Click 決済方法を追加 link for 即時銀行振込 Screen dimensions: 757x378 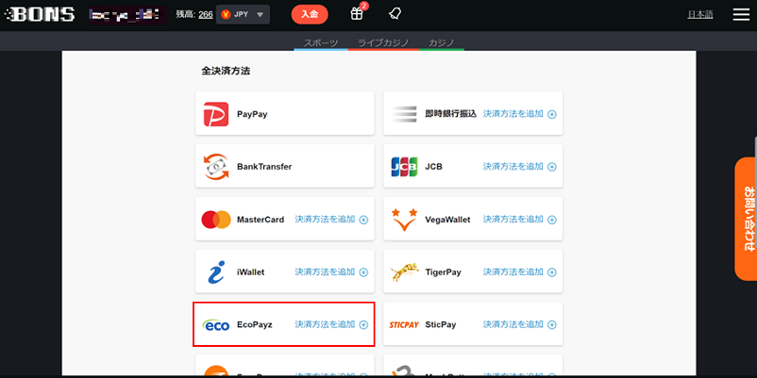tap(513, 114)
